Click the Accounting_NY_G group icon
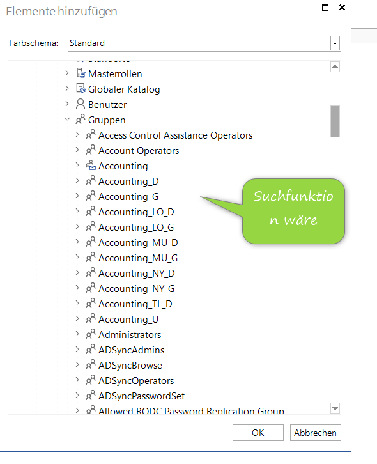 point(91,288)
